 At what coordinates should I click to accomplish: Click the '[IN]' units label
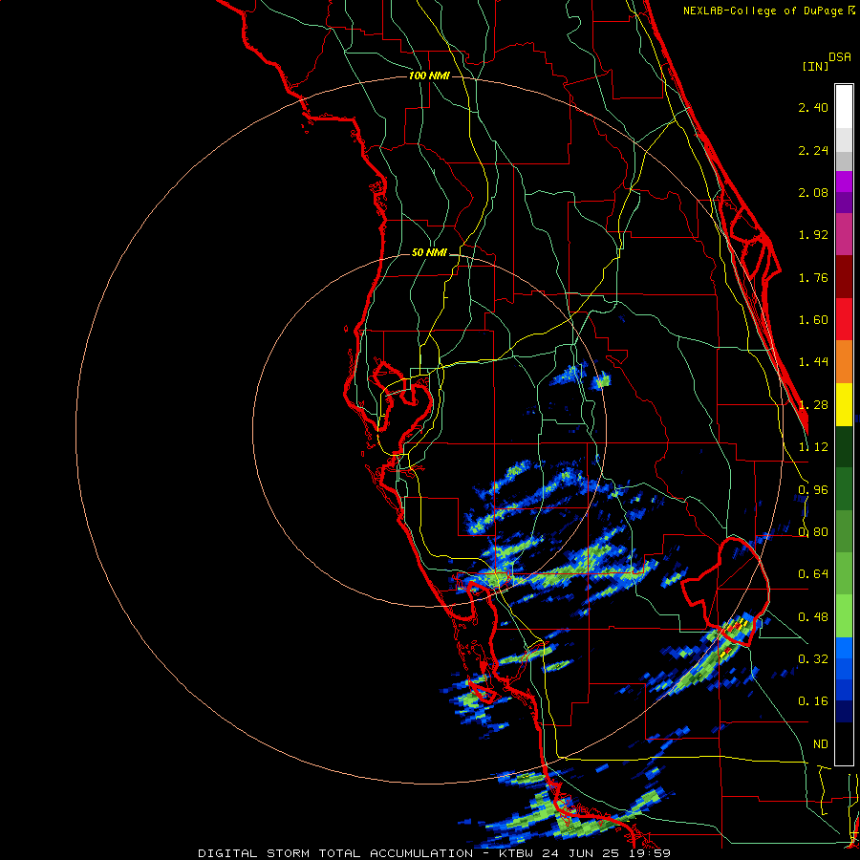[x=815, y=66]
